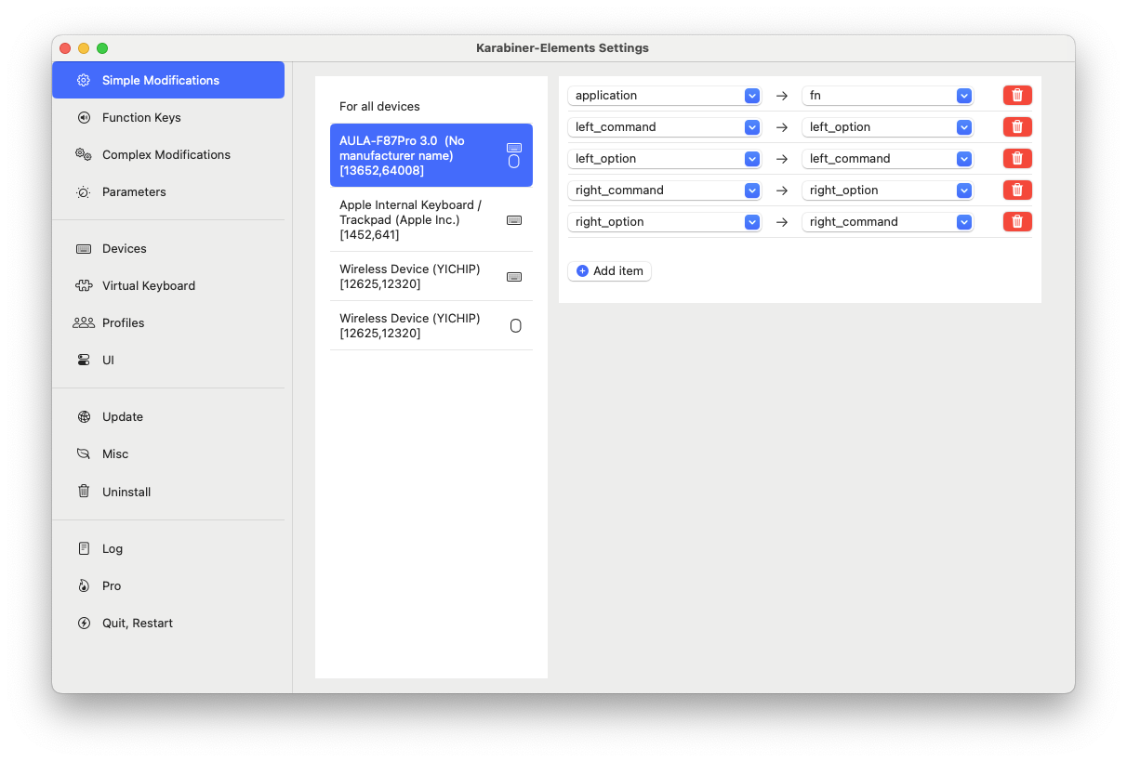Click keyboard icon beside Apple Internal Keyboard
The width and height of the screenshot is (1127, 762).
[514, 220]
